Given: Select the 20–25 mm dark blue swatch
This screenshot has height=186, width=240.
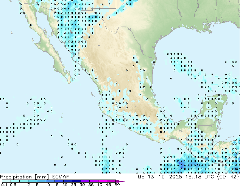Looking at the screenshot, I should (x=67, y=181).
